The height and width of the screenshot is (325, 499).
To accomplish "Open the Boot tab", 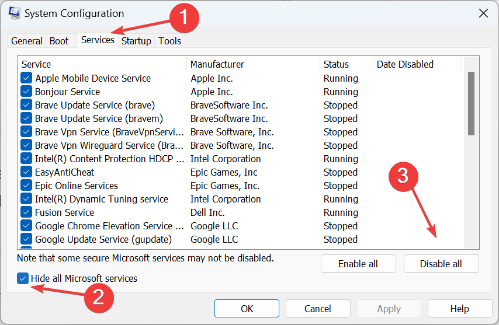I will click(59, 41).
